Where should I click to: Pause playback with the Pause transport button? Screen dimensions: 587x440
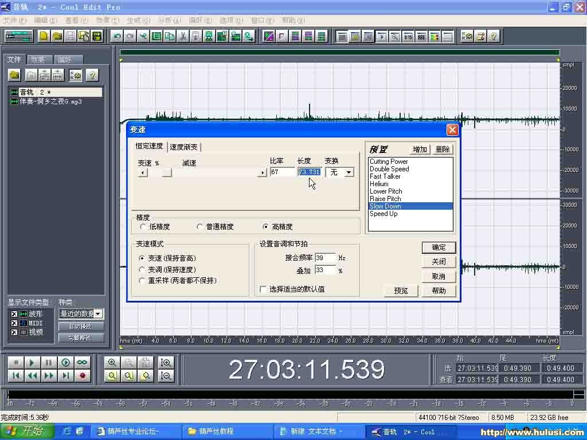(49, 362)
